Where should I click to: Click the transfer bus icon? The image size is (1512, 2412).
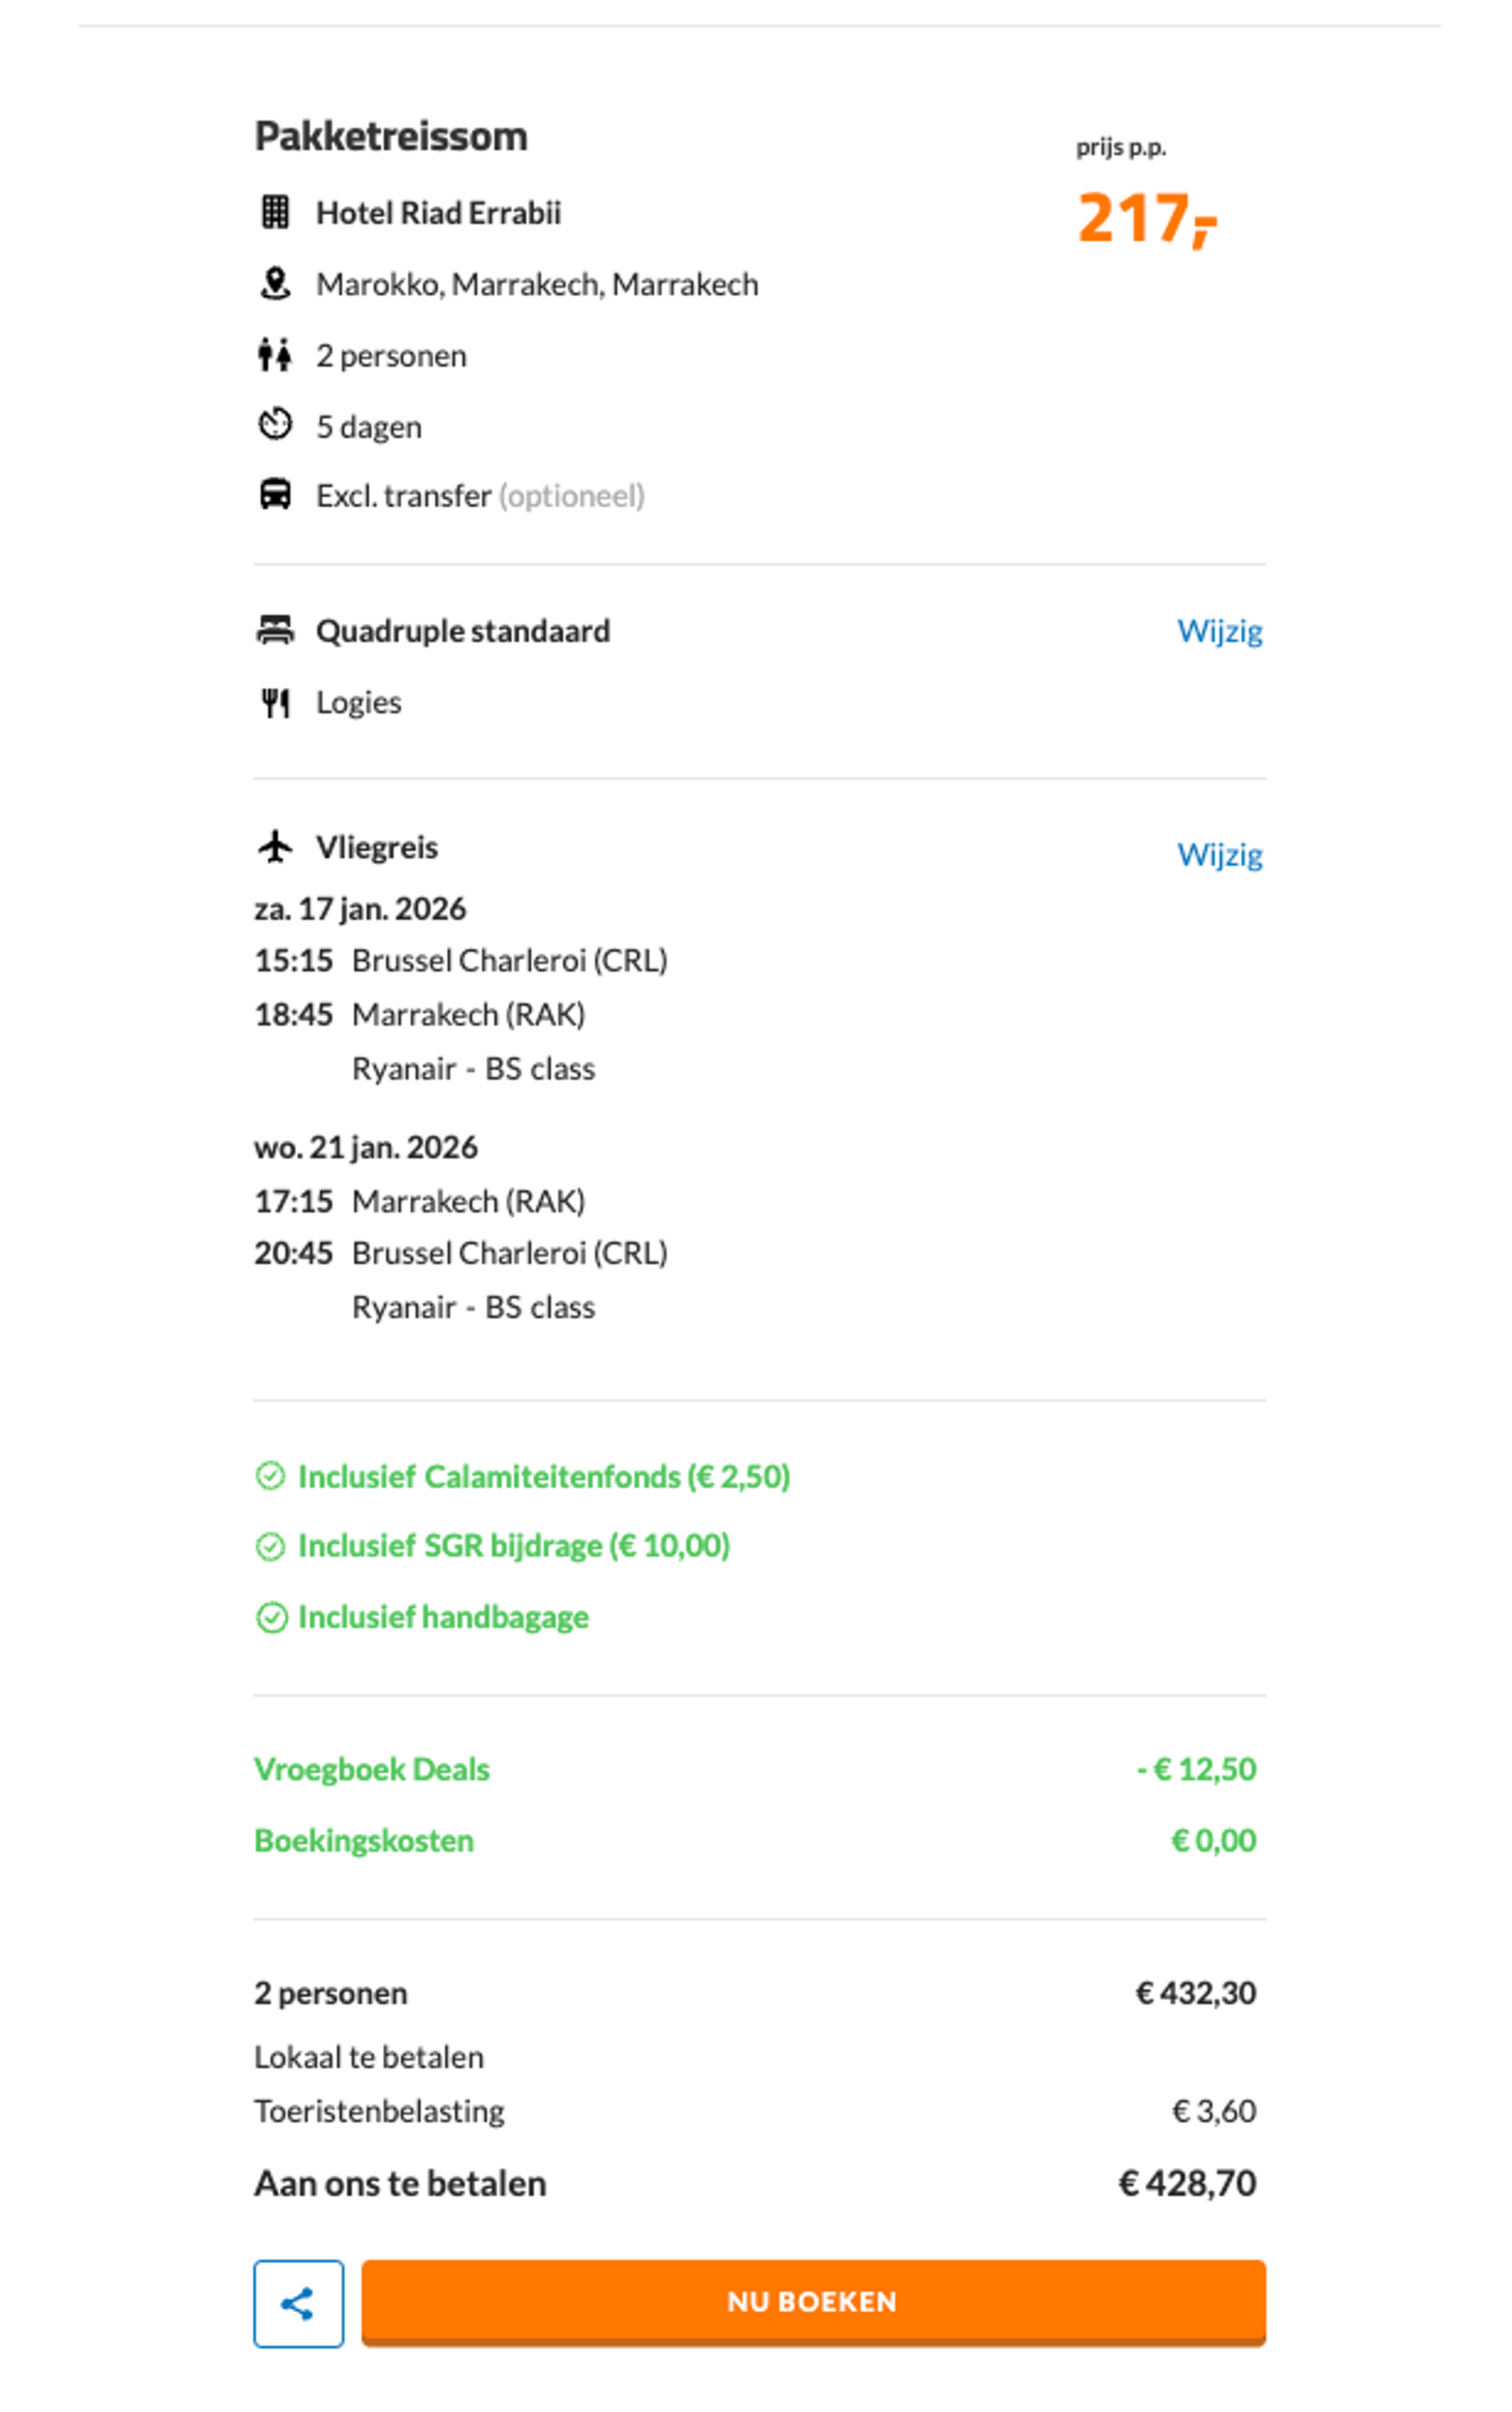click(275, 495)
